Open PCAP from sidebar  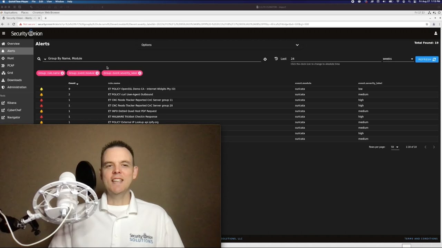click(11, 65)
